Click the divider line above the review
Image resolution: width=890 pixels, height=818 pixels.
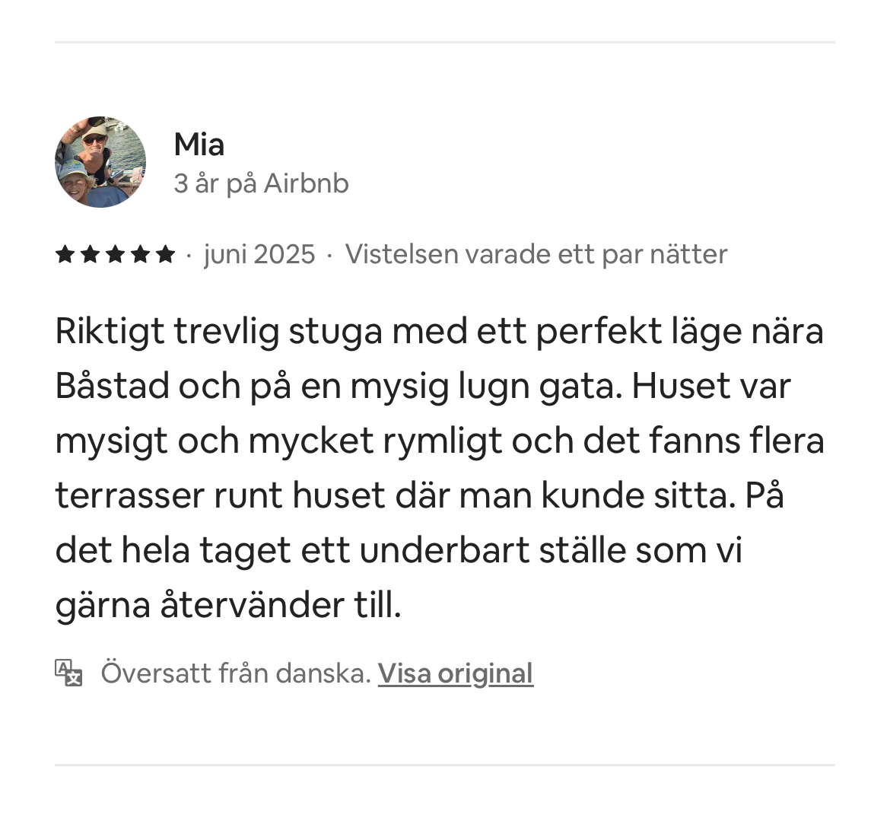(x=445, y=43)
